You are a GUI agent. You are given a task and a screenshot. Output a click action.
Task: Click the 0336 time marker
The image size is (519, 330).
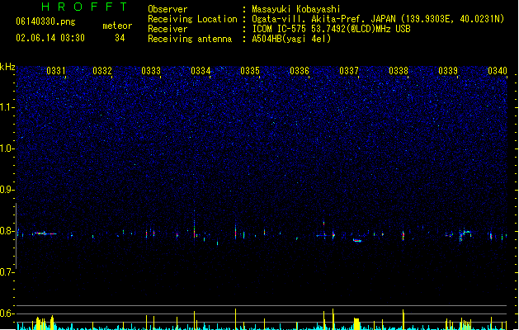click(300, 71)
